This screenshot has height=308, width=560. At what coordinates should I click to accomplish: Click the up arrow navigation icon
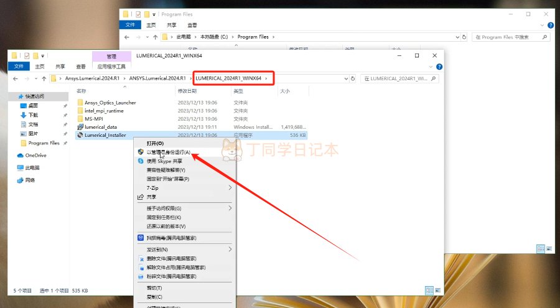point(44,79)
